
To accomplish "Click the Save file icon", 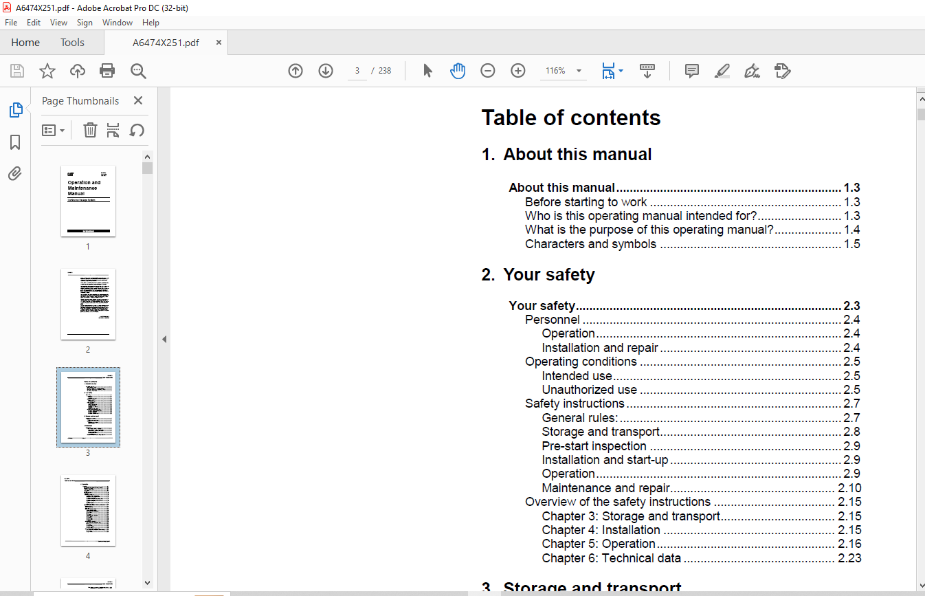I will [x=17, y=71].
